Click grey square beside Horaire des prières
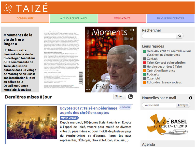Screen dimensions: 196x147 (144, 67)
